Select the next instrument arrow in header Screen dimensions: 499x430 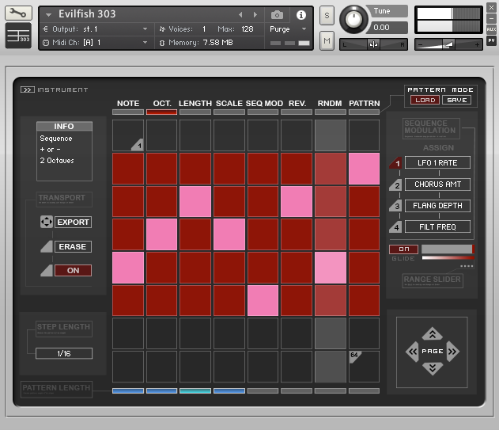[255, 15]
